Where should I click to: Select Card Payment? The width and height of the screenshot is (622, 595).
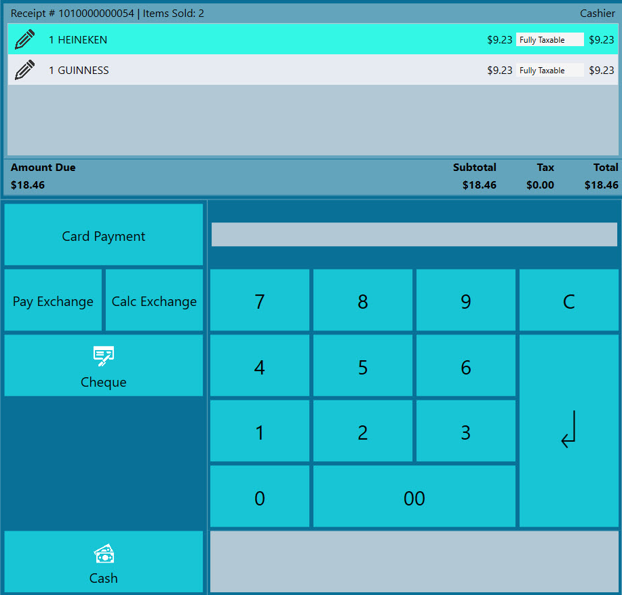tap(104, 235)
